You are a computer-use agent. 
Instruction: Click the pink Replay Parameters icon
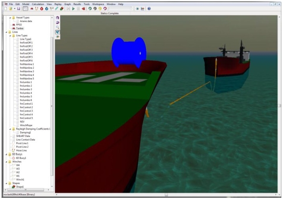click(x=105, y=9)
